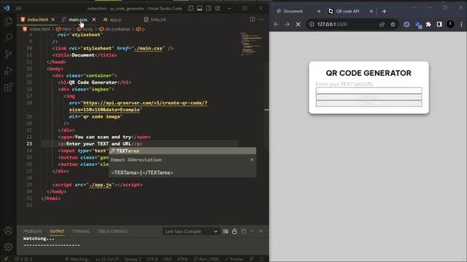Go back in the browser
Image resolution: width=467 pixels, height=262 pixels.
pos(276,24)
